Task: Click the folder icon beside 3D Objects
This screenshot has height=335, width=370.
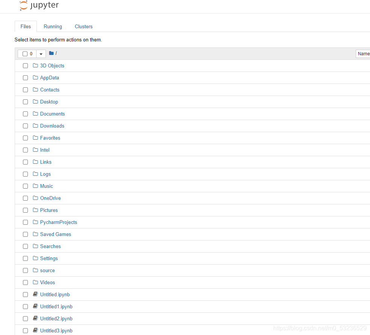Action: pos(35,65)
